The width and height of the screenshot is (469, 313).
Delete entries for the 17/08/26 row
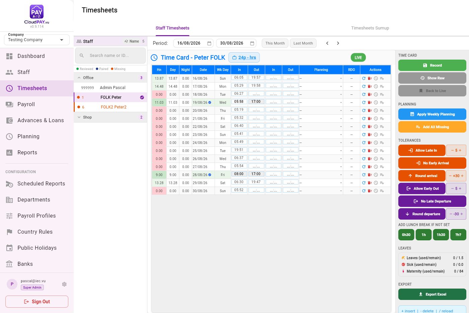[370, 86]
